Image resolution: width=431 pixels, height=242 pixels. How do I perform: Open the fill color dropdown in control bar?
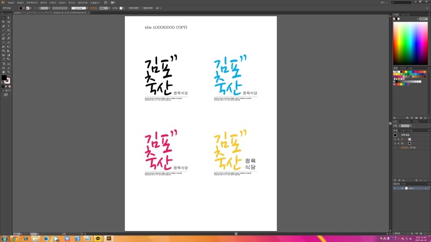click(23, 8)
